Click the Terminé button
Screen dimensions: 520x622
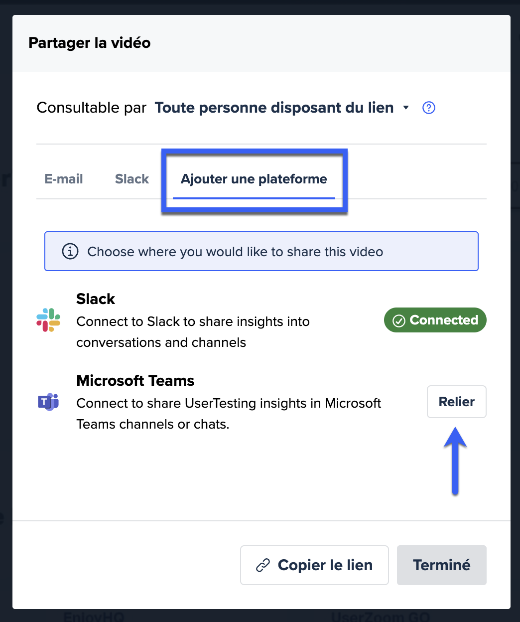(442, 565)
